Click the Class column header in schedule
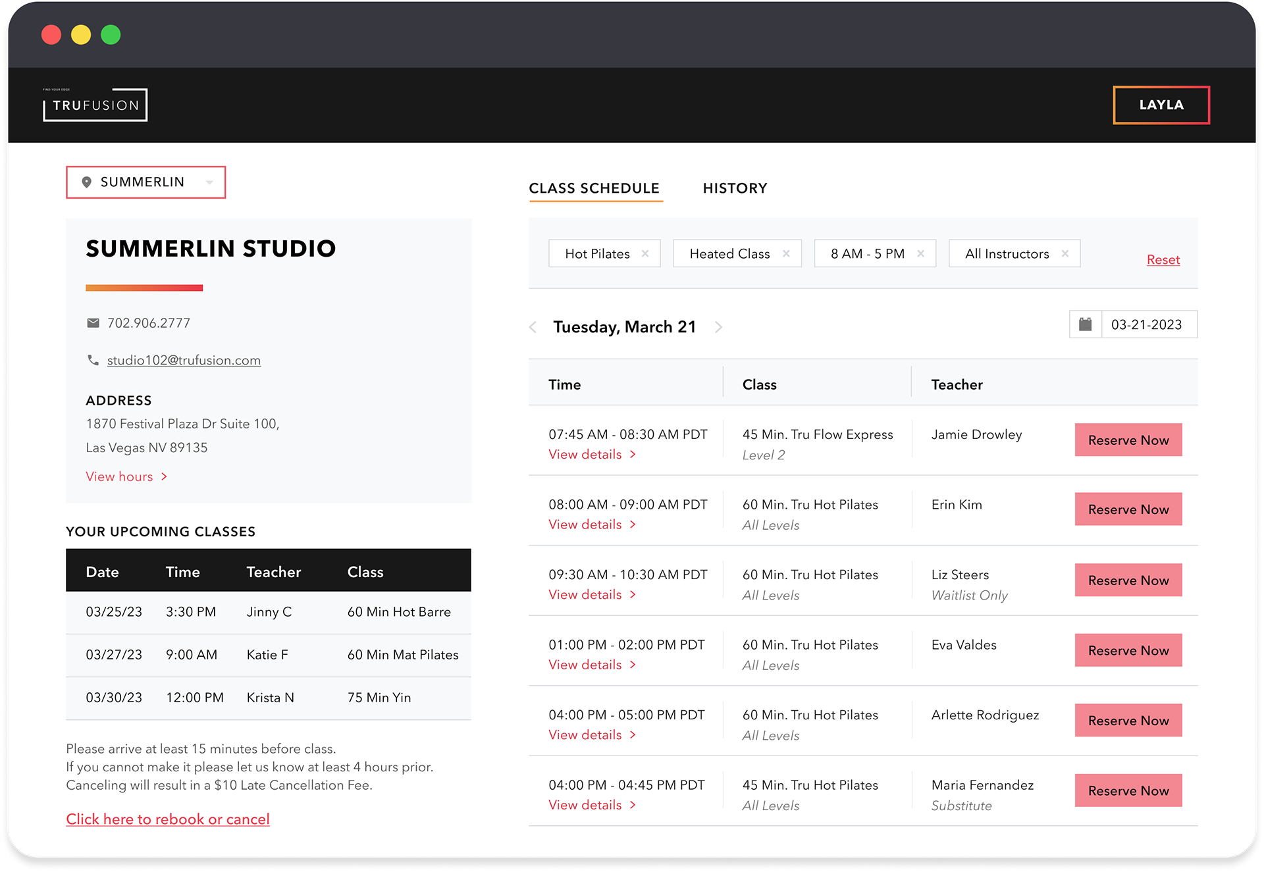1264x872 pixels. pos(759,384)
